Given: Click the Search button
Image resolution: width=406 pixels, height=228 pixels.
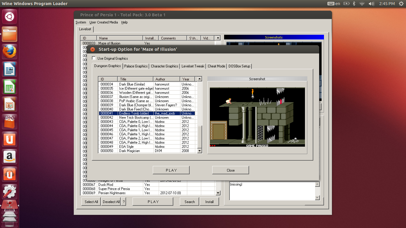Looking at the screenshot, I should click(x=190, y=202).
